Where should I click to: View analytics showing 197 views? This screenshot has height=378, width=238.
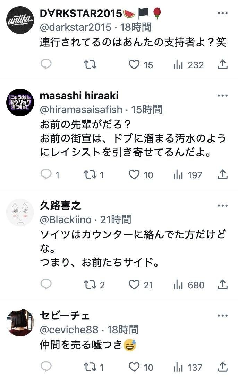[188, 175]
